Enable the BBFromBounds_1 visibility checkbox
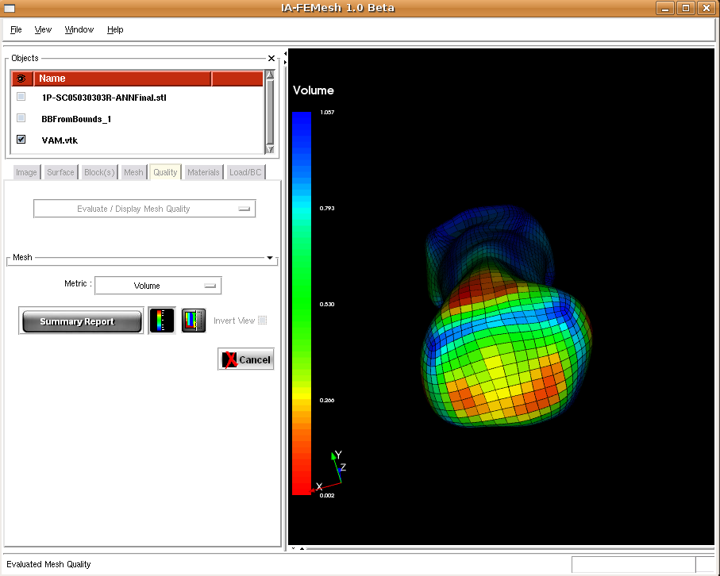This screenshot has height=576, width=720. pyautogui.click(x=21, y=118)
